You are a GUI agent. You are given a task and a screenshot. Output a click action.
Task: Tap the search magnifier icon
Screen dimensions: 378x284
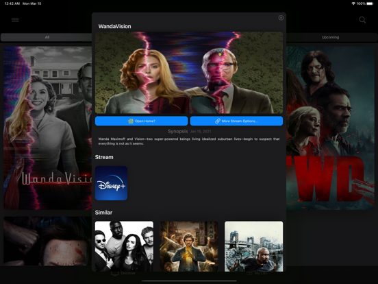click(x=362, y=20)
